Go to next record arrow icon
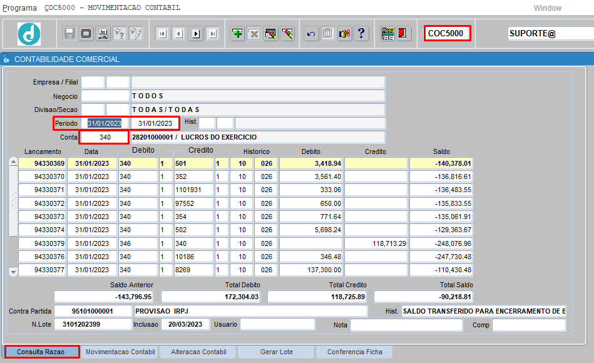The height and width of the screenshot is (363, 594). click(x=196, y=34)
